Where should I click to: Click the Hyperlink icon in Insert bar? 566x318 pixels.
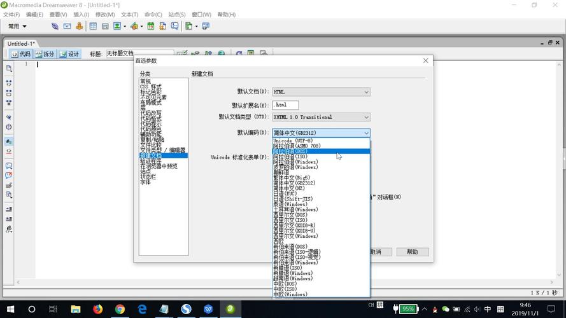coord(55,26)
